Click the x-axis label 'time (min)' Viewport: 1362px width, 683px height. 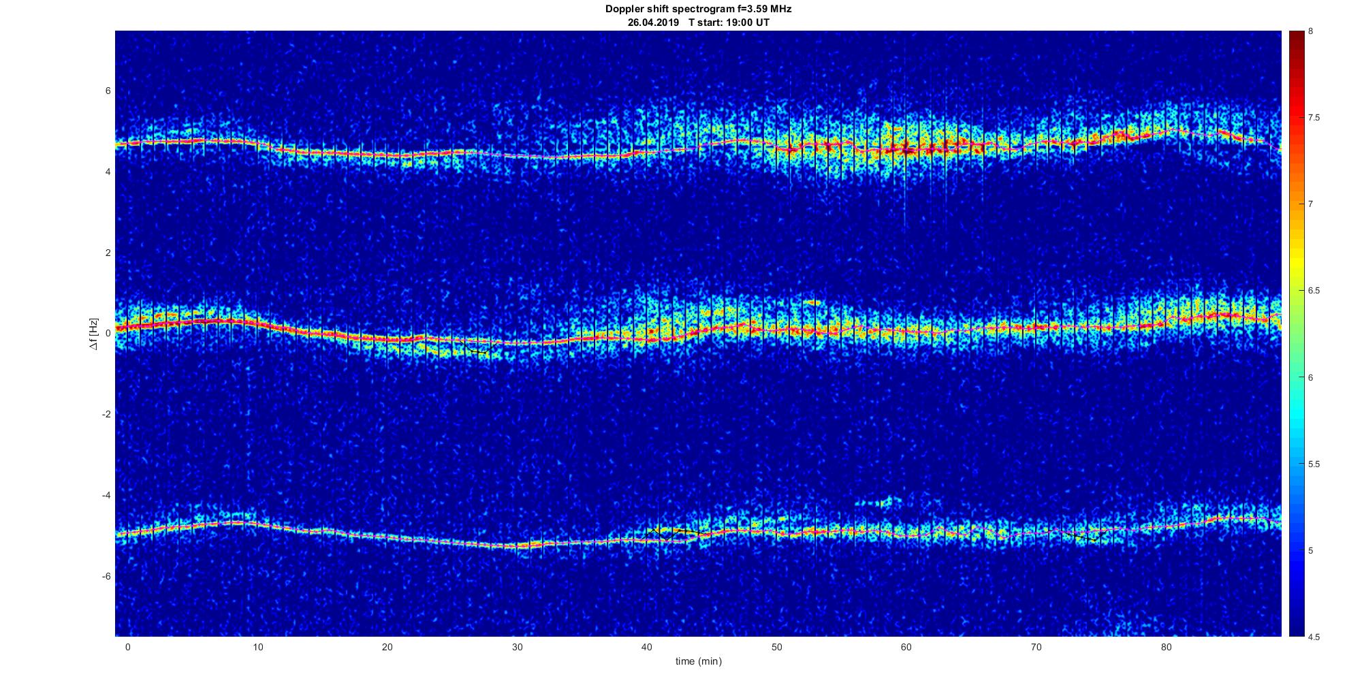(698, 661)
